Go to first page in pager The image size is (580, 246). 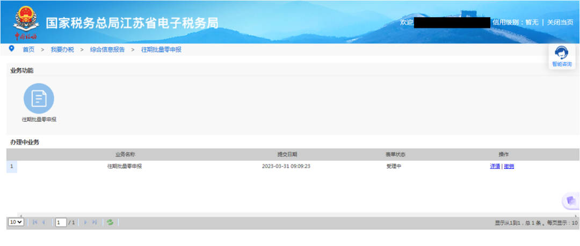tap(35, 222)
